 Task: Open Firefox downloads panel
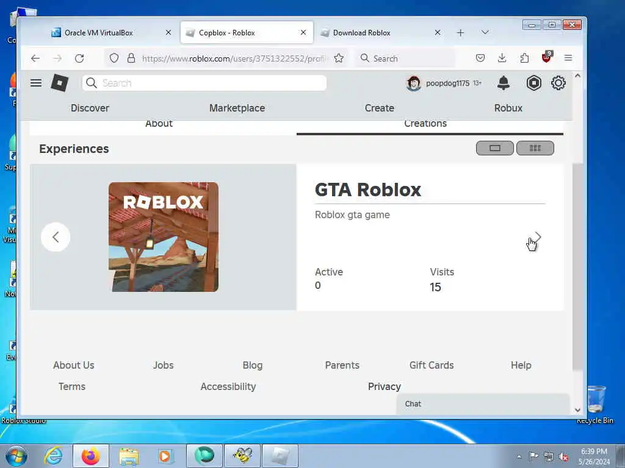click(502, 58)
